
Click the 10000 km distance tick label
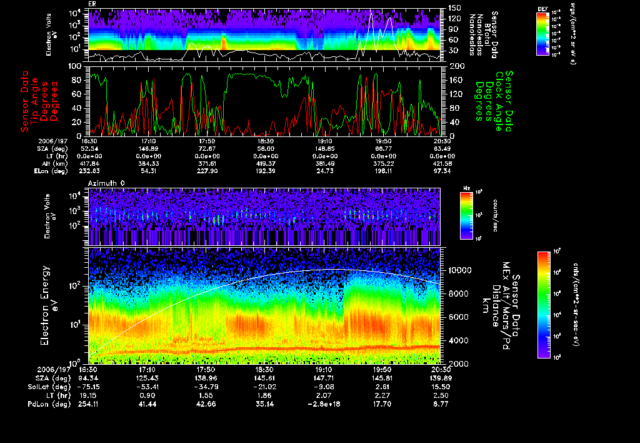point(460,270)
